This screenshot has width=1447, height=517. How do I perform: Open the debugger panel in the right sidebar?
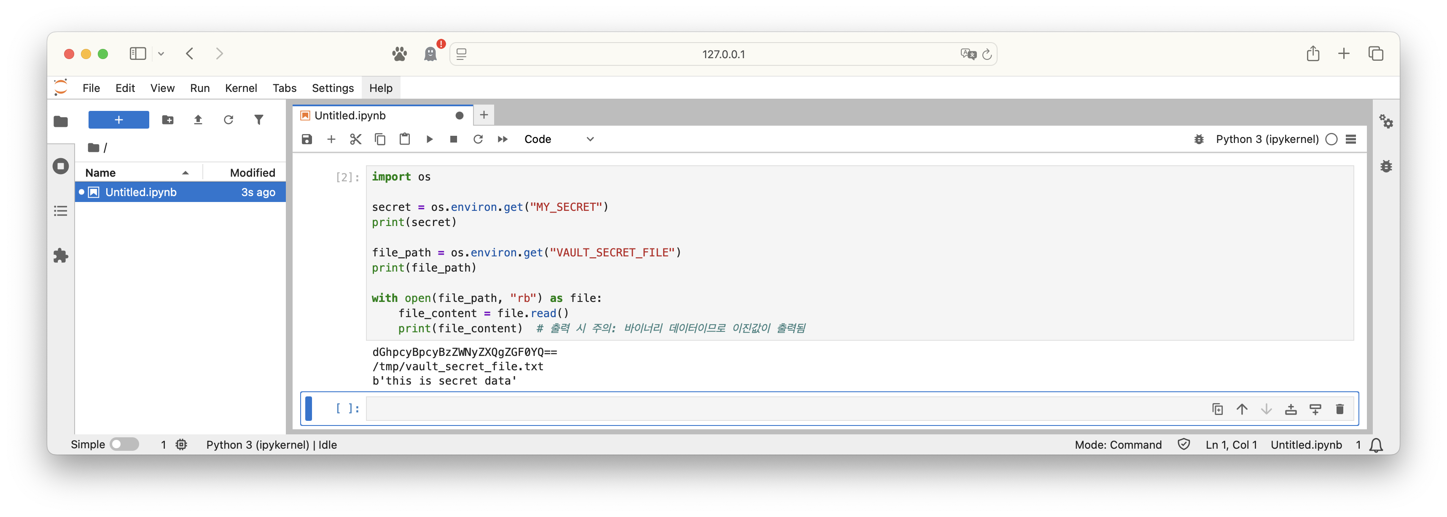tap(1386, 166)
